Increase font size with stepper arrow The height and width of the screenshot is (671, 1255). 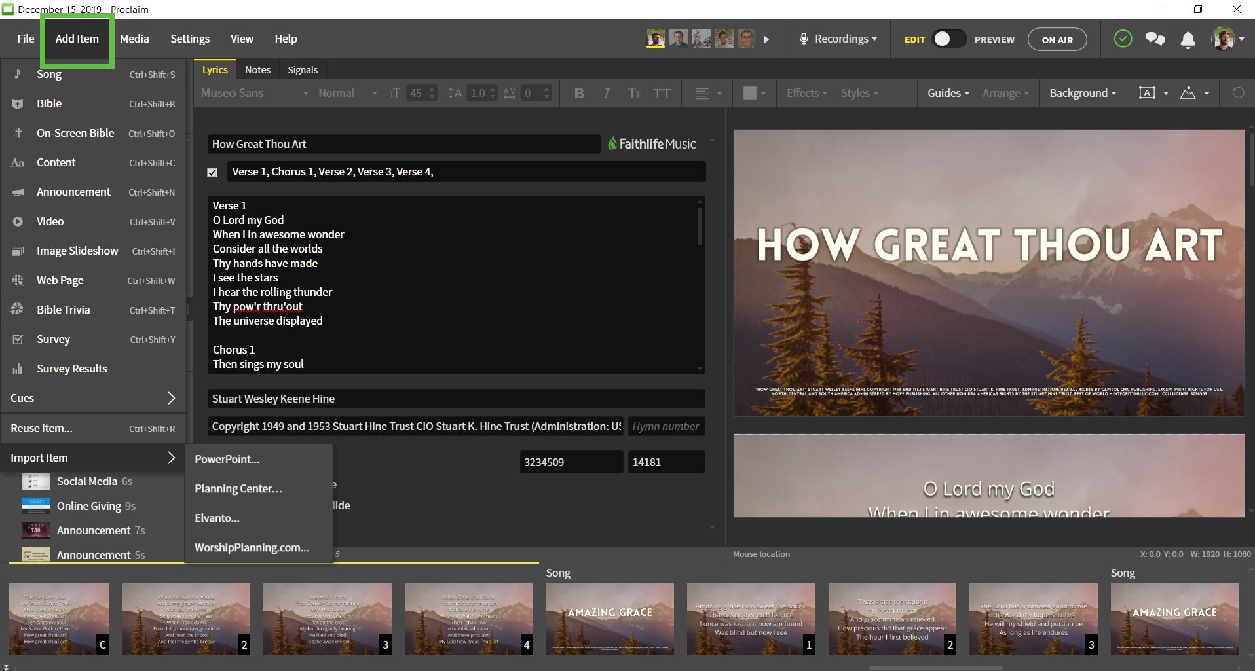pos(432,89)
